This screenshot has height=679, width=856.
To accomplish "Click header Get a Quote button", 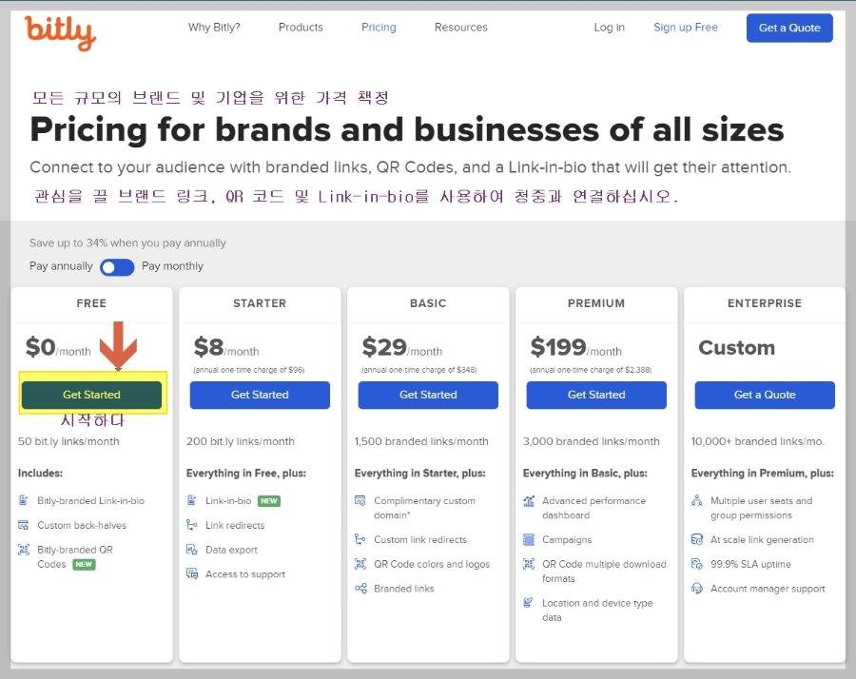I will click(789, 28).
